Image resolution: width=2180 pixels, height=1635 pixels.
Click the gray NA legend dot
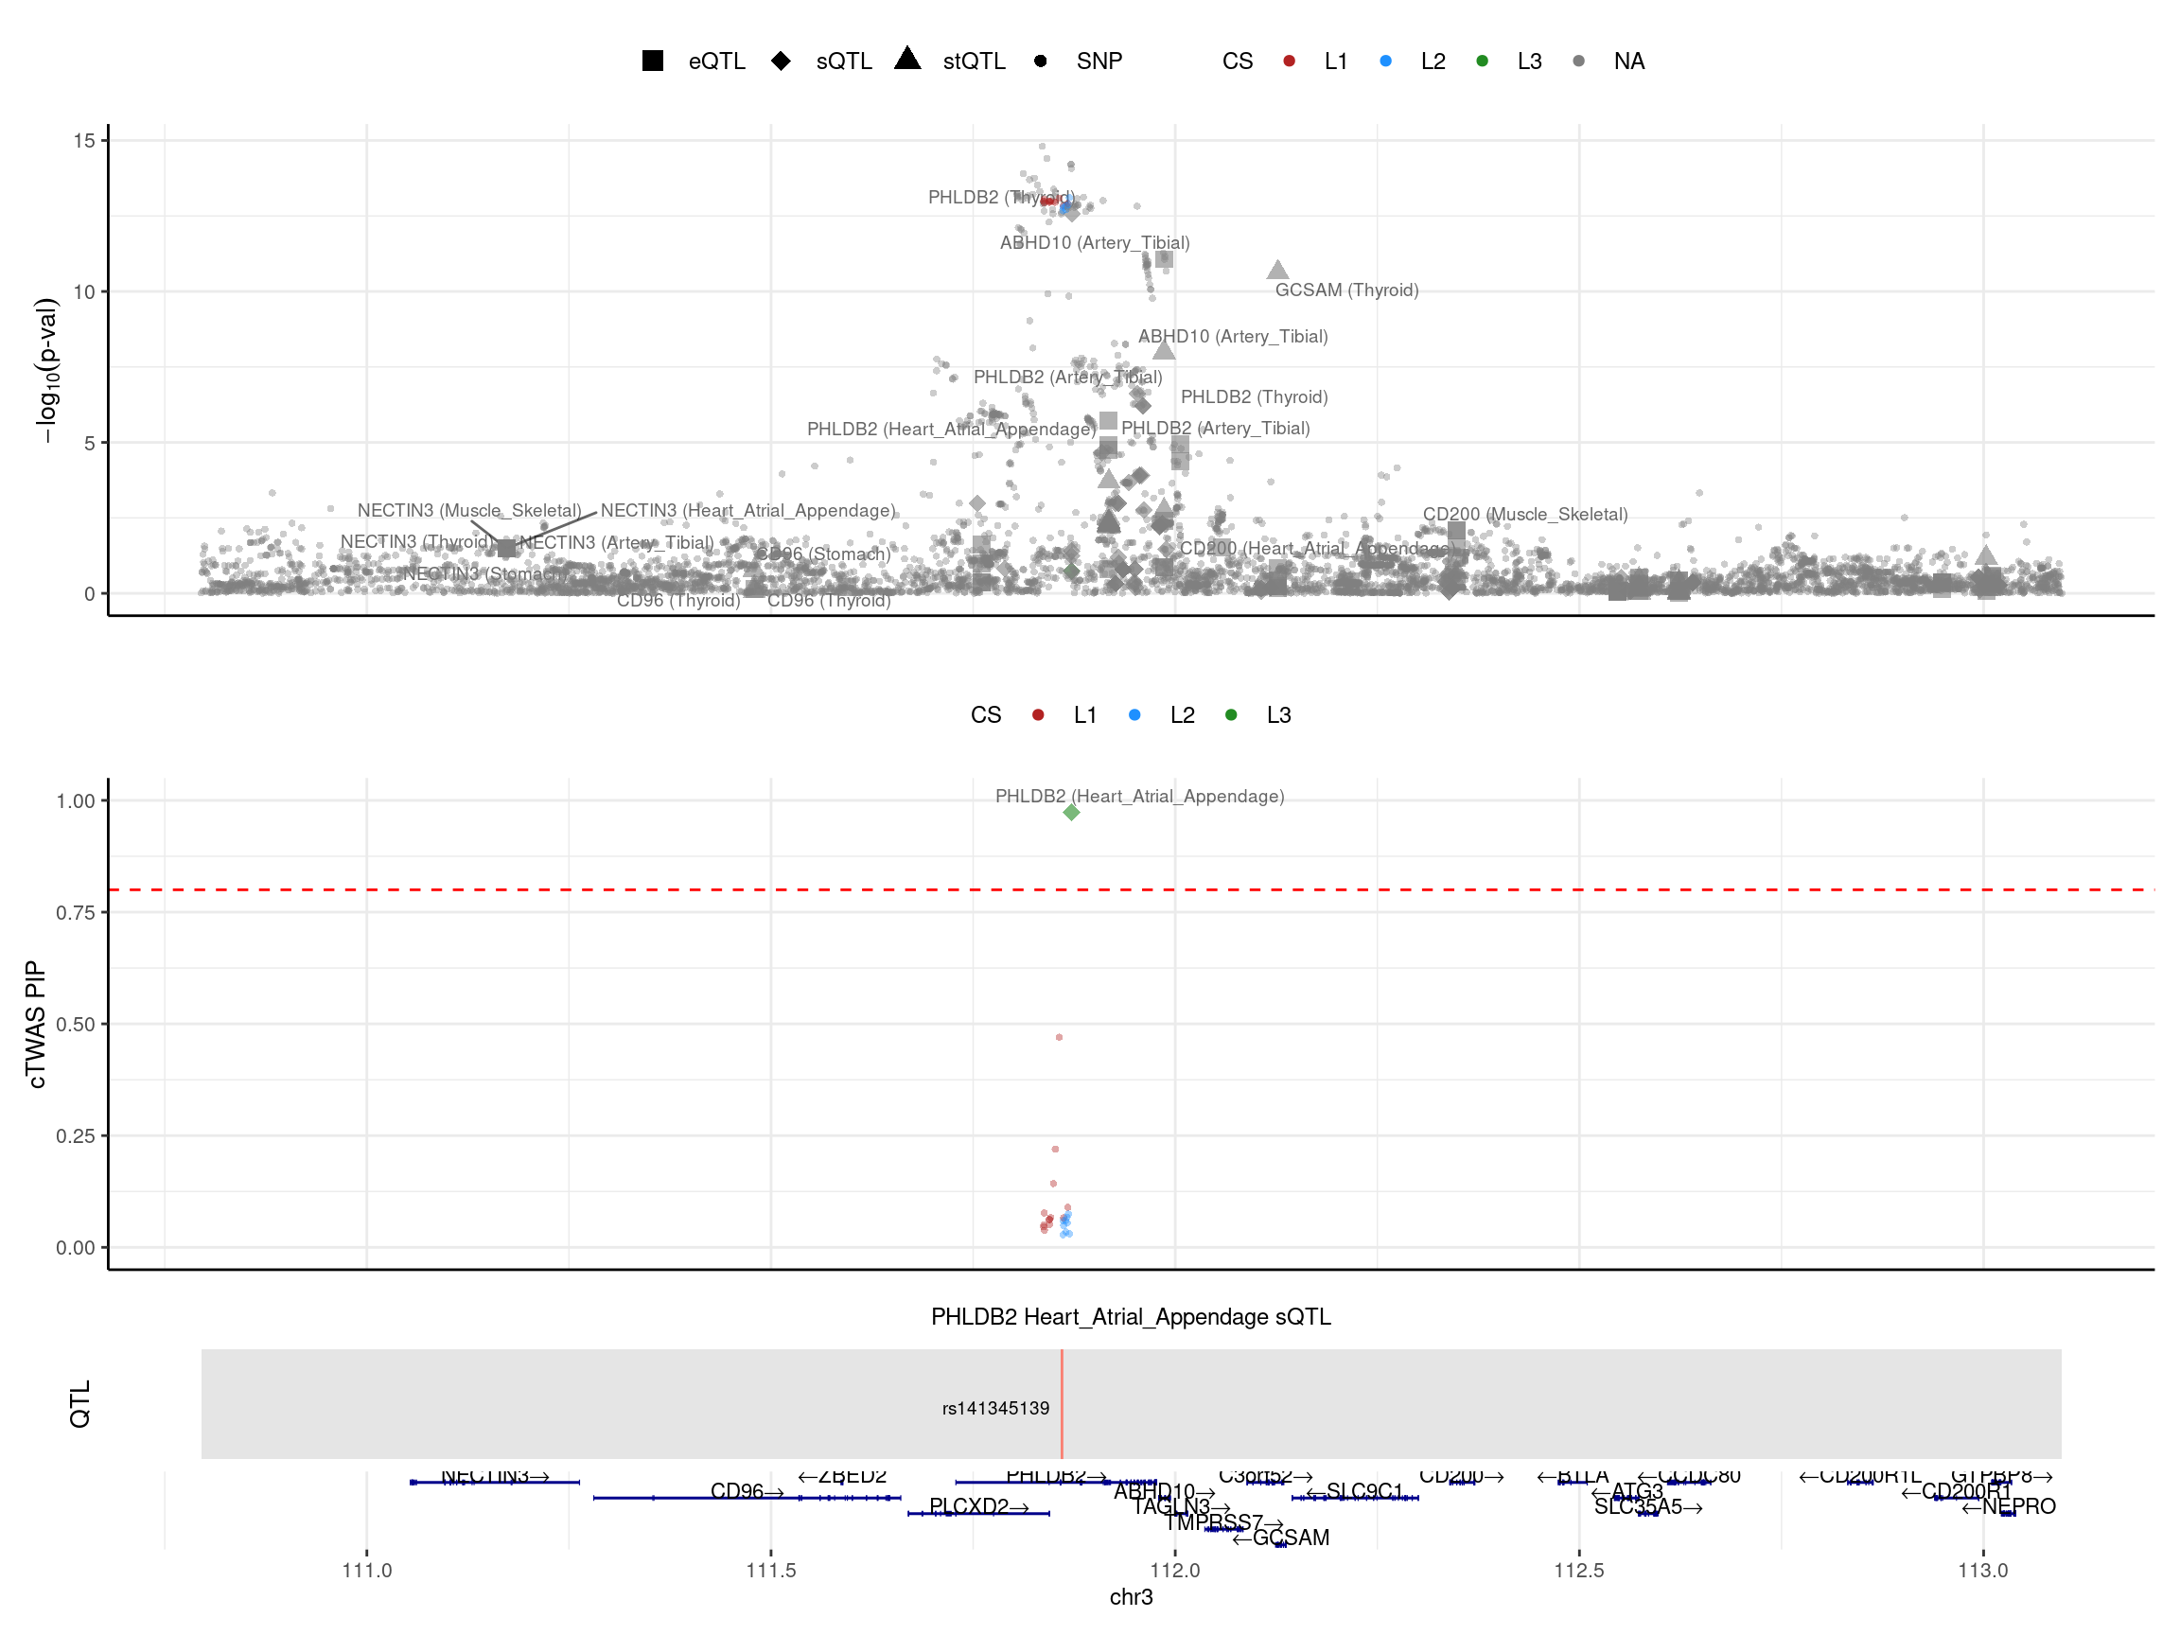click(x=1579, y=62)
